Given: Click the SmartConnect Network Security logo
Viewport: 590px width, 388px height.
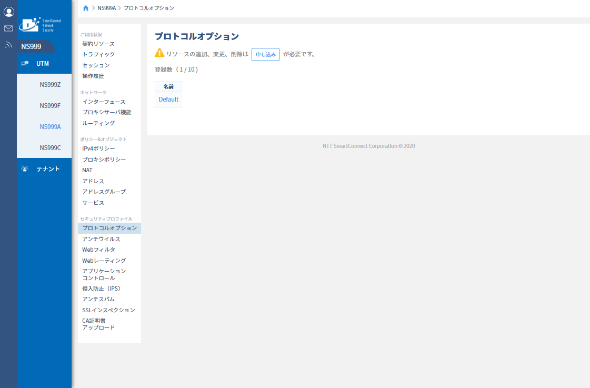Looking at the screenshot, I should [x=40, y=25].
